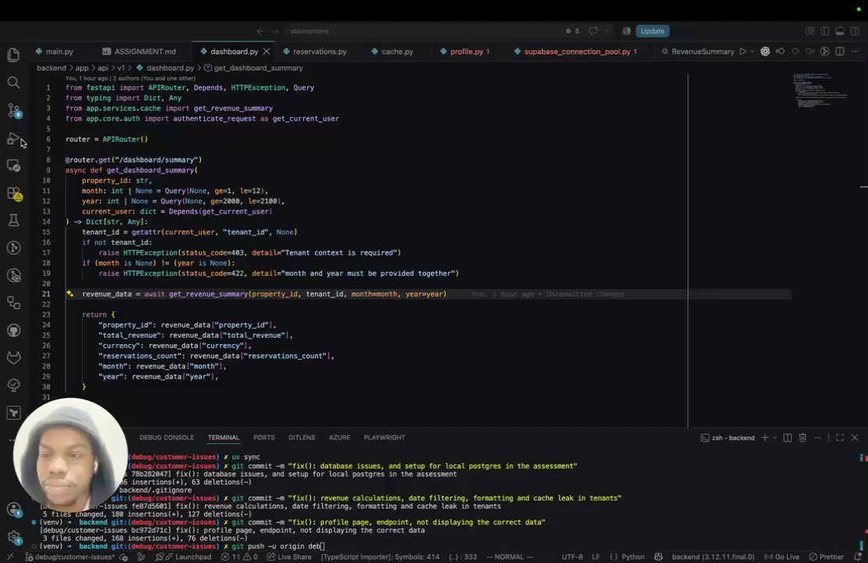Open the Extensions view
This screenshot has height=563, width=868.
click(x=14, y=193)
